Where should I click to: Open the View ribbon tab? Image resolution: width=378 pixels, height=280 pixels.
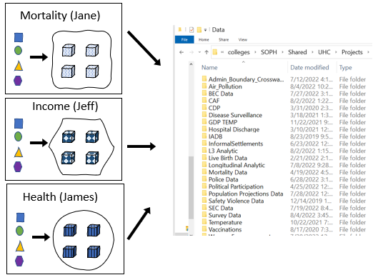pyautogui.click(x=242, y=40)
